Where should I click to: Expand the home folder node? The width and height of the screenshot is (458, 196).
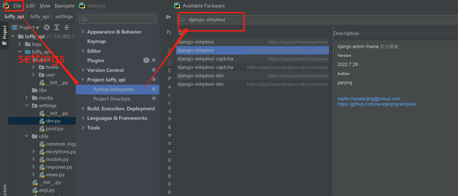point(33,67)
